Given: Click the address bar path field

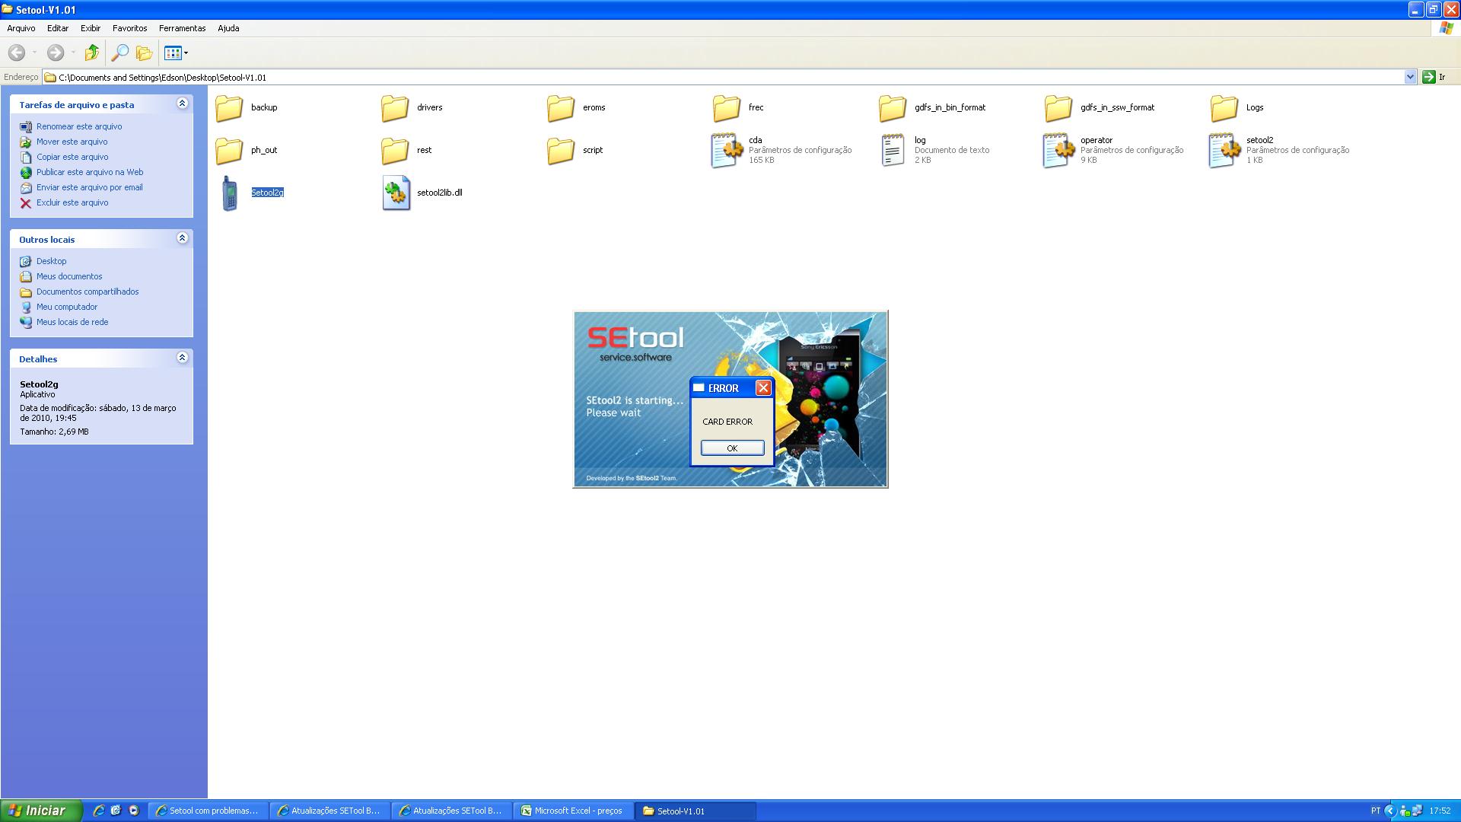Looking at the screenshot, I should coord(723,77).
